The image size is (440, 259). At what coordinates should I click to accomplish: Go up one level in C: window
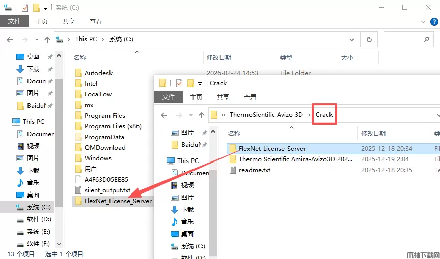coord(47,40)
